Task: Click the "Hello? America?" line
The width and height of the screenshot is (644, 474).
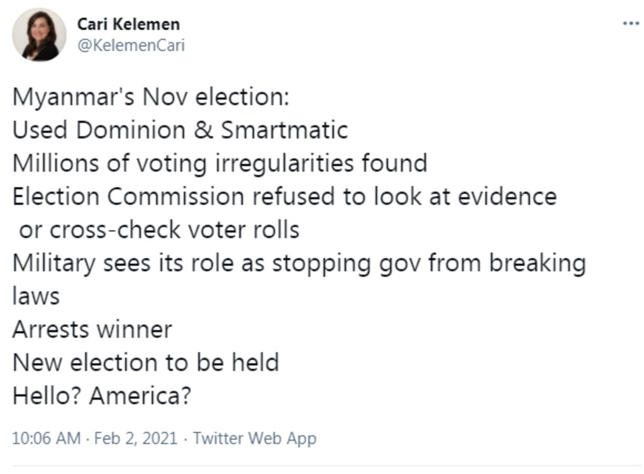Action: click(101, 396)
